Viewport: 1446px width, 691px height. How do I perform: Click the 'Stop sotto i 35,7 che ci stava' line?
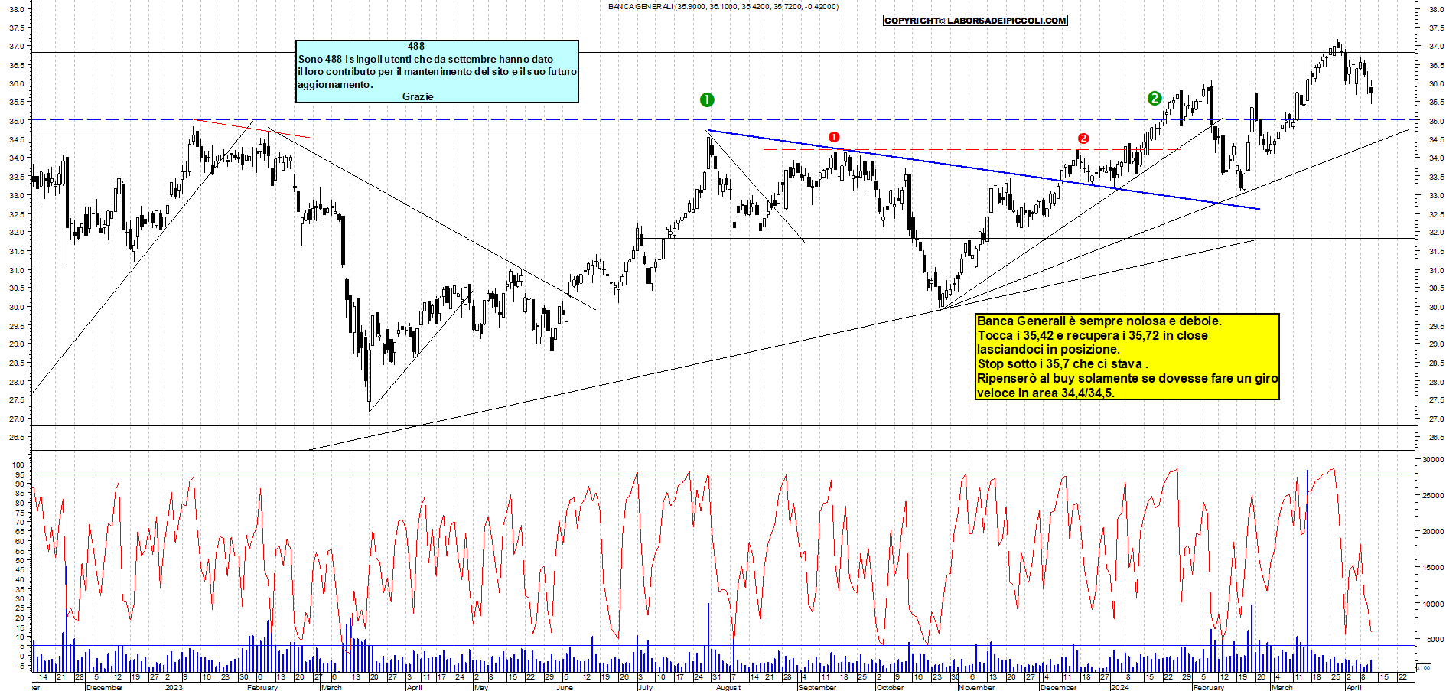(x=1063, y=363)
